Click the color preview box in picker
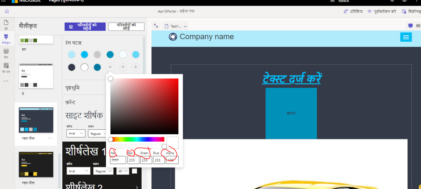The image size is (421, 189). coord(173,143)
